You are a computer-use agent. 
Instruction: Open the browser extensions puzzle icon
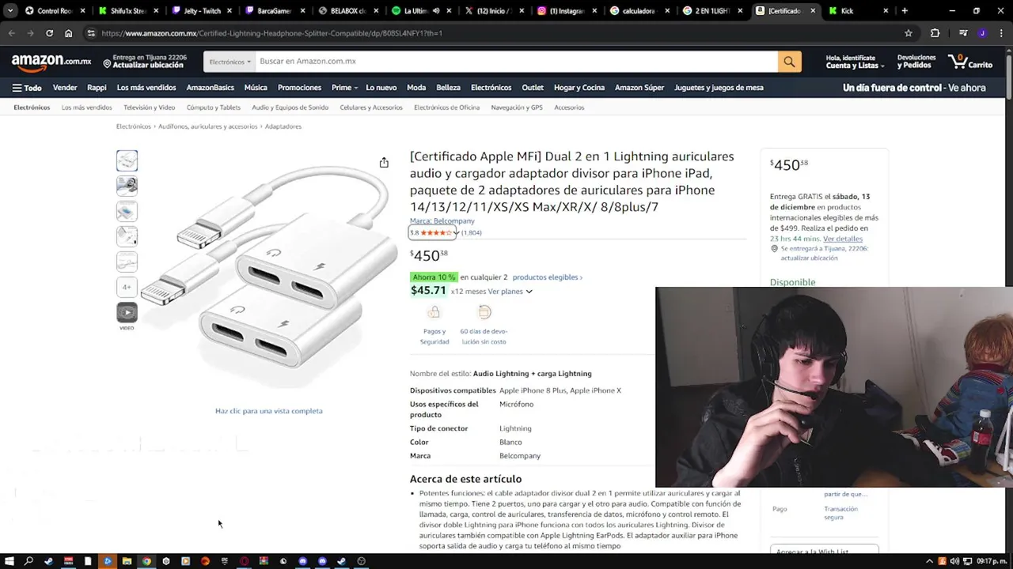tap(935, 33)
